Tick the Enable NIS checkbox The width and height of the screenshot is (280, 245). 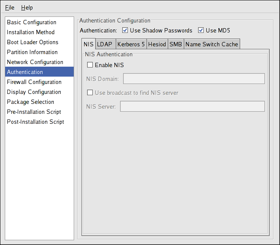click(x=90, y=65)
